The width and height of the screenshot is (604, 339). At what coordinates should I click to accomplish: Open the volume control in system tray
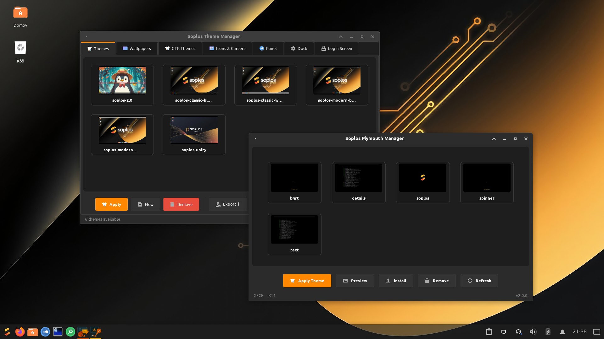click(x=533, y=332)
